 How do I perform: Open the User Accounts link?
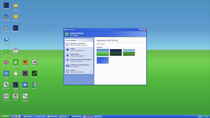pos(75,54)
